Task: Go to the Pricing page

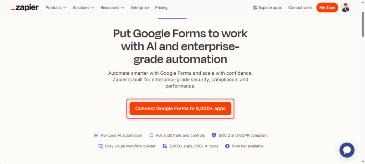Action: (161, 7)
